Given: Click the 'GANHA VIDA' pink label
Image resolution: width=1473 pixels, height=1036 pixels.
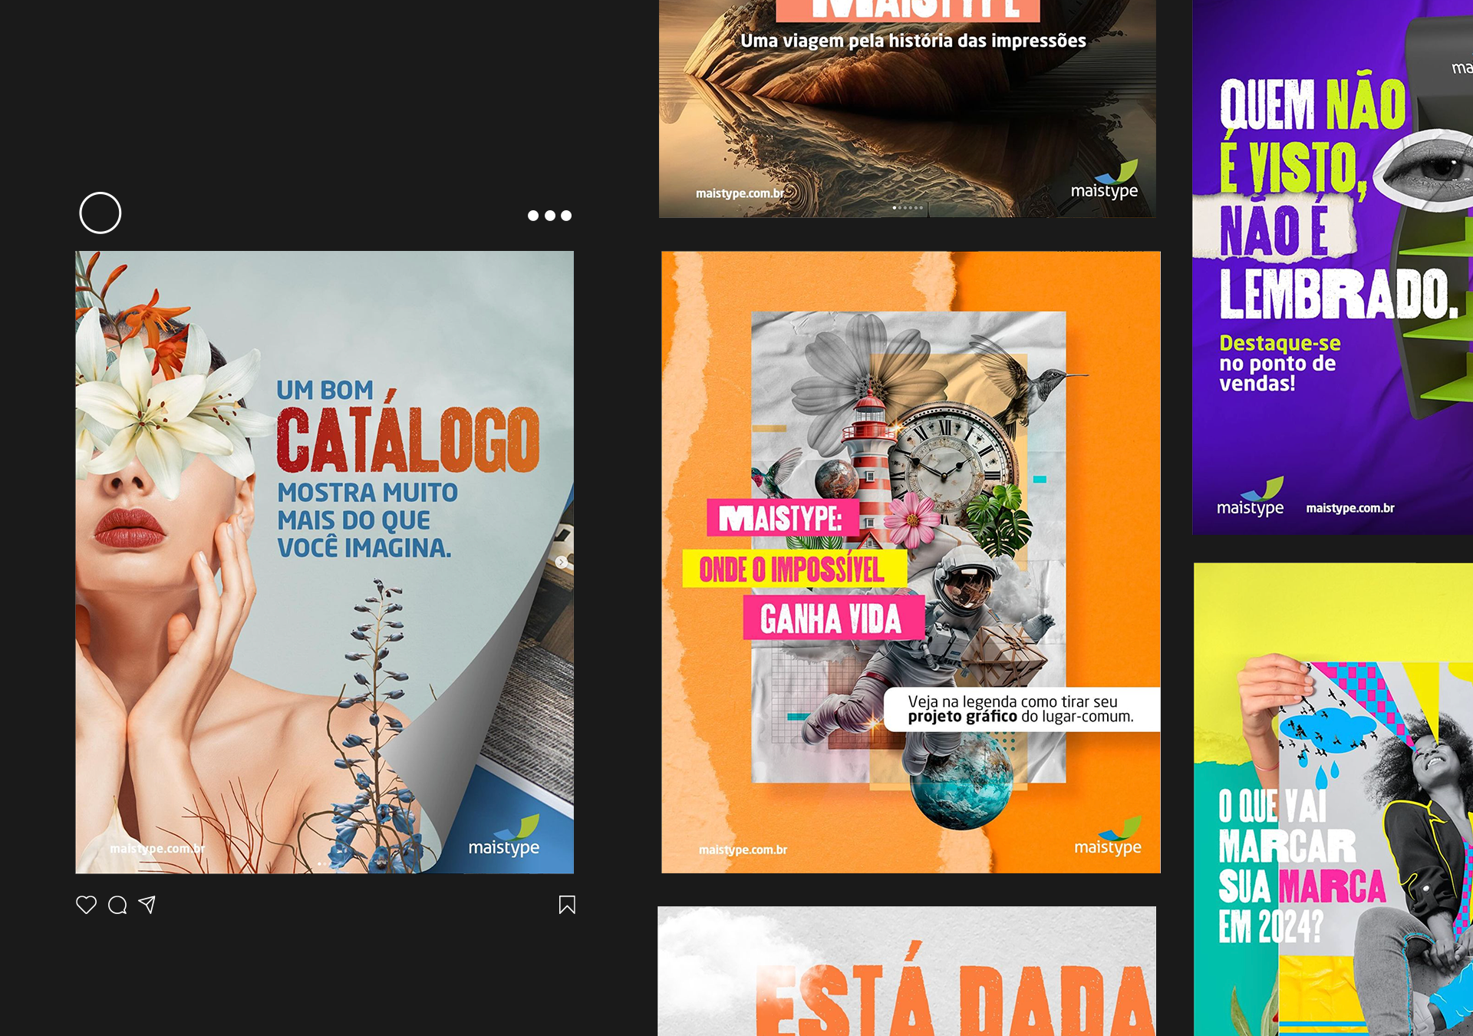Looking at the screenshot, I should (833, 619).
